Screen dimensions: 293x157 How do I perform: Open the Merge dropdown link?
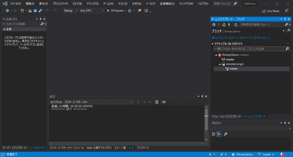click(x=236, y=38)
